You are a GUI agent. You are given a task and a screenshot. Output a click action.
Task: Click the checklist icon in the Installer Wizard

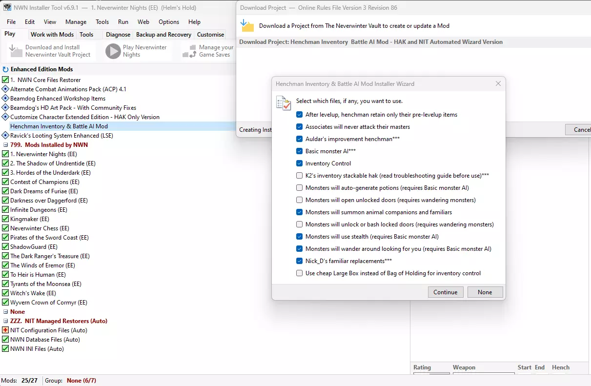(x=284, y=102)
